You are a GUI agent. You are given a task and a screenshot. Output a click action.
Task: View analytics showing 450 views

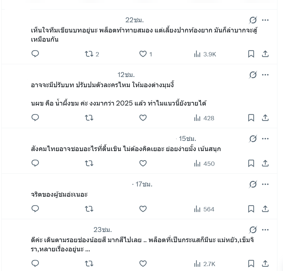(204, 164)
